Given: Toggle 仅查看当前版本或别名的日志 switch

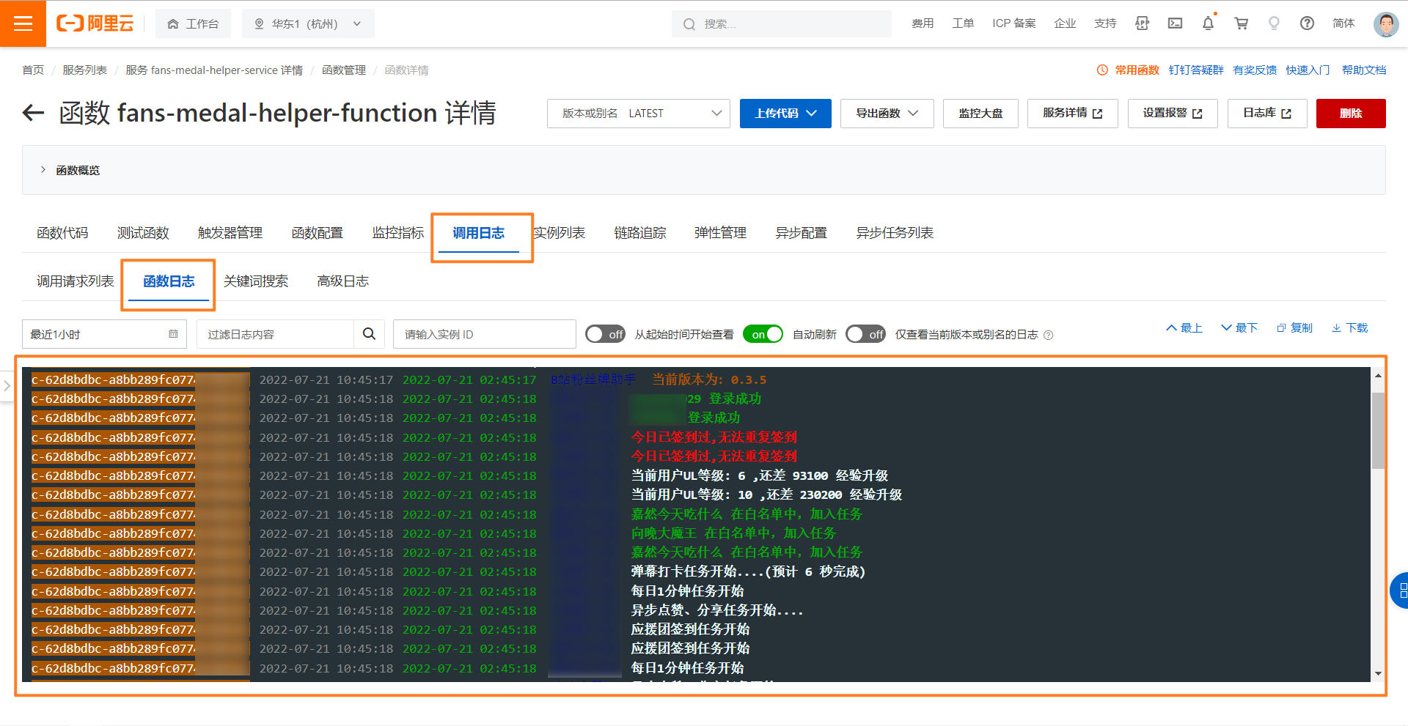Looking at the screenshot, I should [x=865, y=334].
